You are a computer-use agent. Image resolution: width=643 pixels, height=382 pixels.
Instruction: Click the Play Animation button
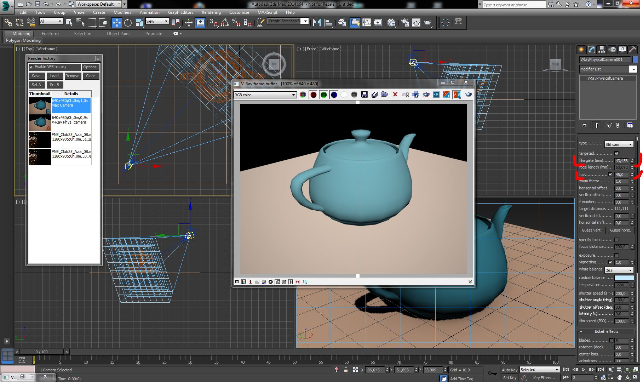tap(584, 370)
